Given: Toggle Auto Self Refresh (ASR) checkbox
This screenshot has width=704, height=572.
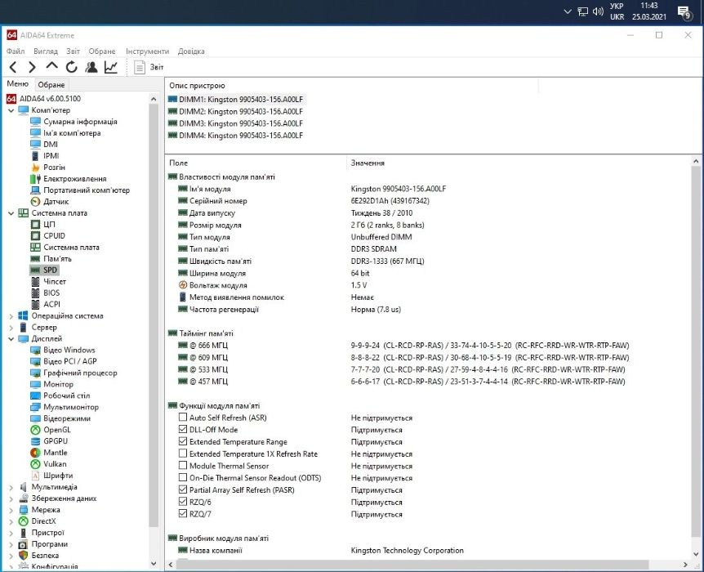Looking at the screenshot, I should (183, 418).
